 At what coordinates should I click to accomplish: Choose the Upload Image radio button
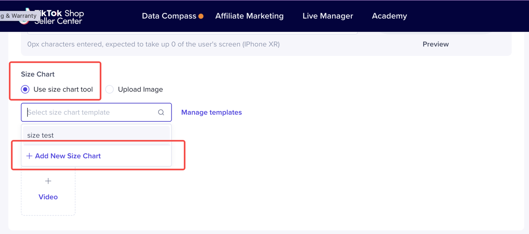click(110, 90)
